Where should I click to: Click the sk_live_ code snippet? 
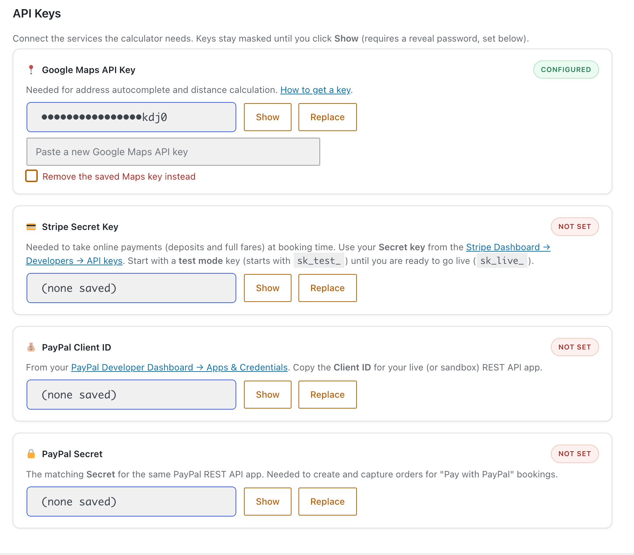pos(502,261)
